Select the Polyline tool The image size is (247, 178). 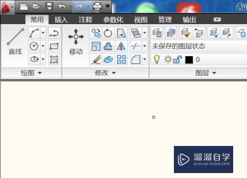(54, 33)
